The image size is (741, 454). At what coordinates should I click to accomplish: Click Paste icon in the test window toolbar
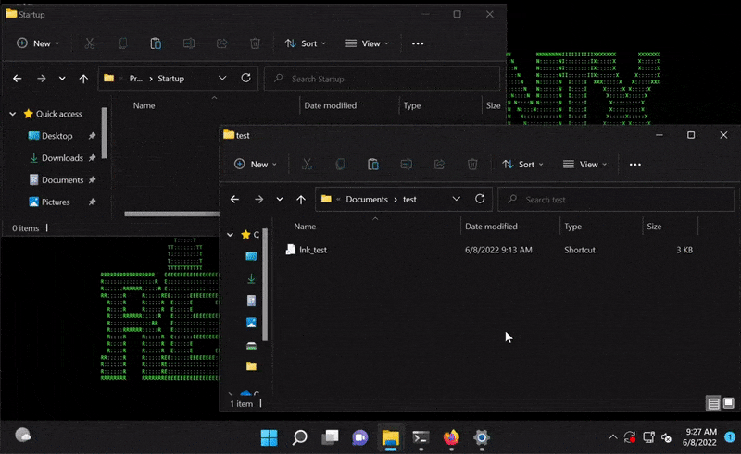coord(372,165)
